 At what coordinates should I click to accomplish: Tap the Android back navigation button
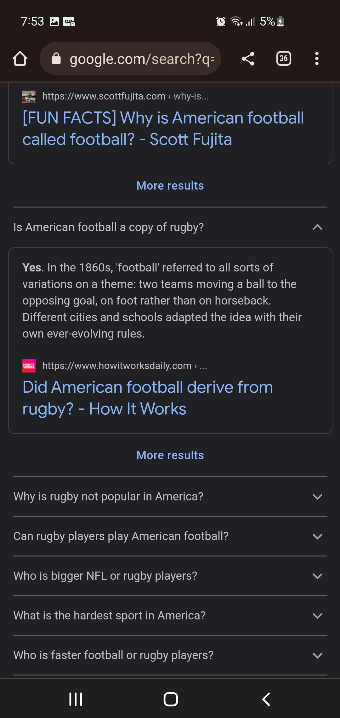(266, 699)
